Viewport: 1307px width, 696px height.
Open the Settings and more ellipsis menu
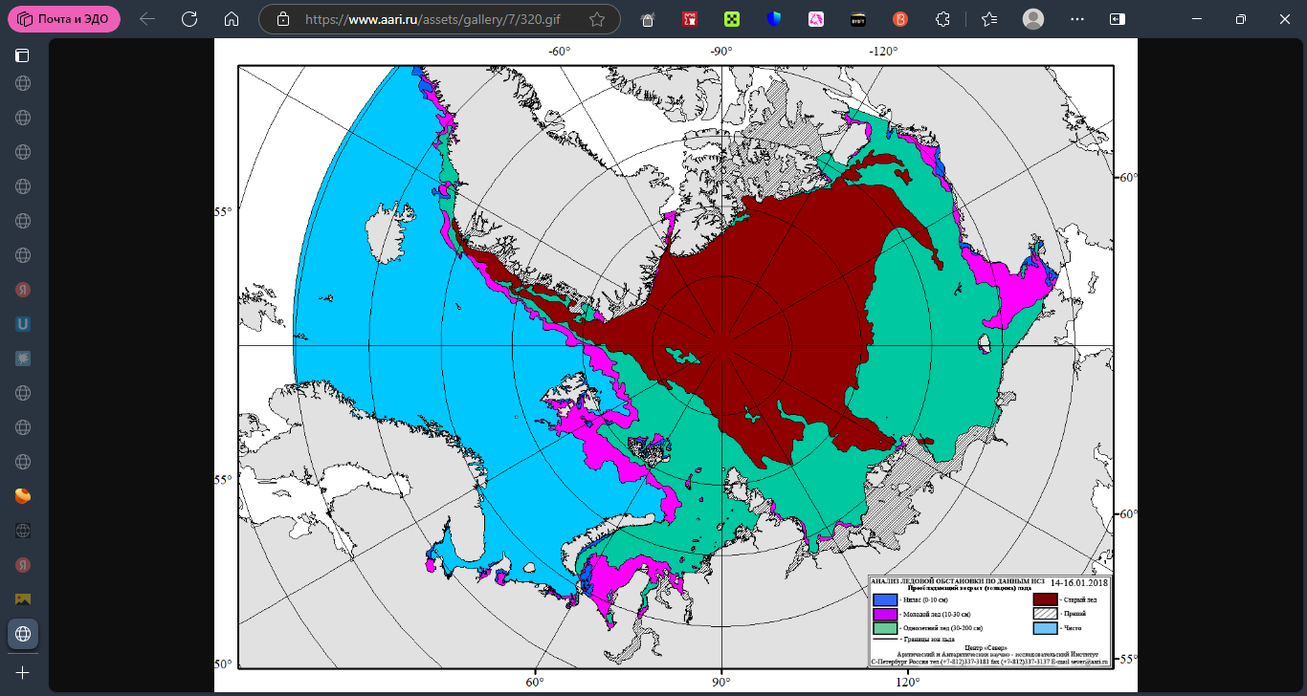(1077, 19)
